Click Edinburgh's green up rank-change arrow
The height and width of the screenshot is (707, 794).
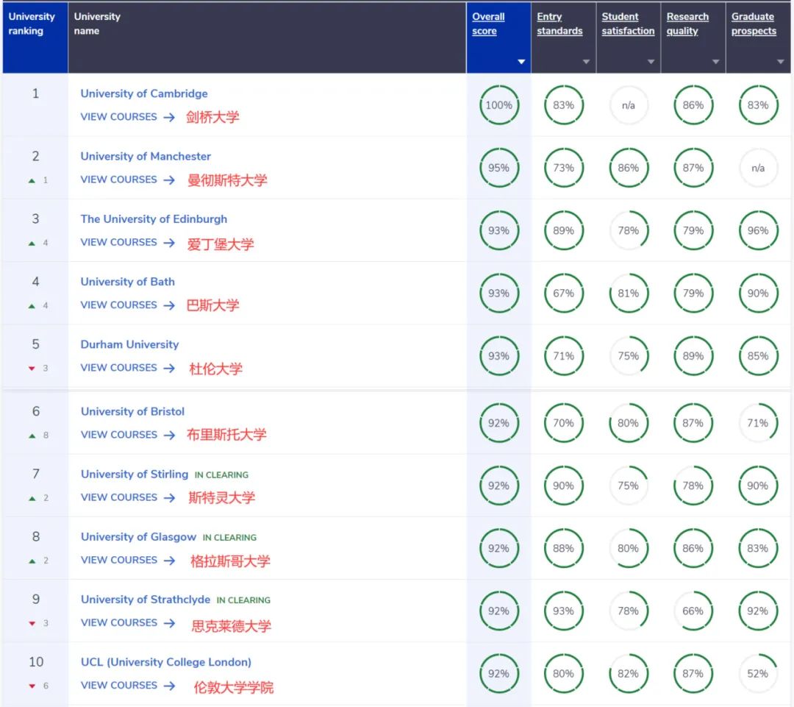[32, 244]
